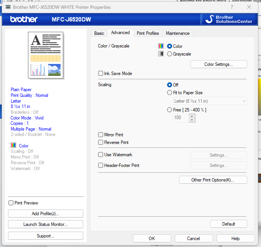
Task: Click 'Mirror Print : Off' summary text
Action: [25, 157]
